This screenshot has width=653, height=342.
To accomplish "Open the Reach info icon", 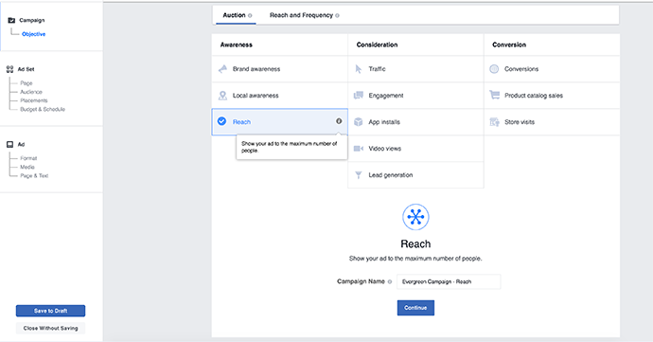I will [x=339, y=121].
